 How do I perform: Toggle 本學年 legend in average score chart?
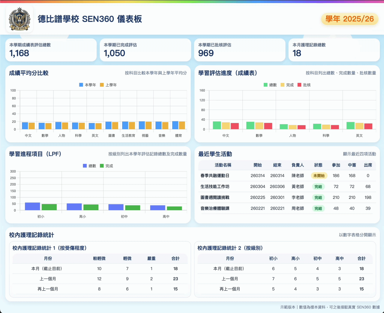click(87, 85)
